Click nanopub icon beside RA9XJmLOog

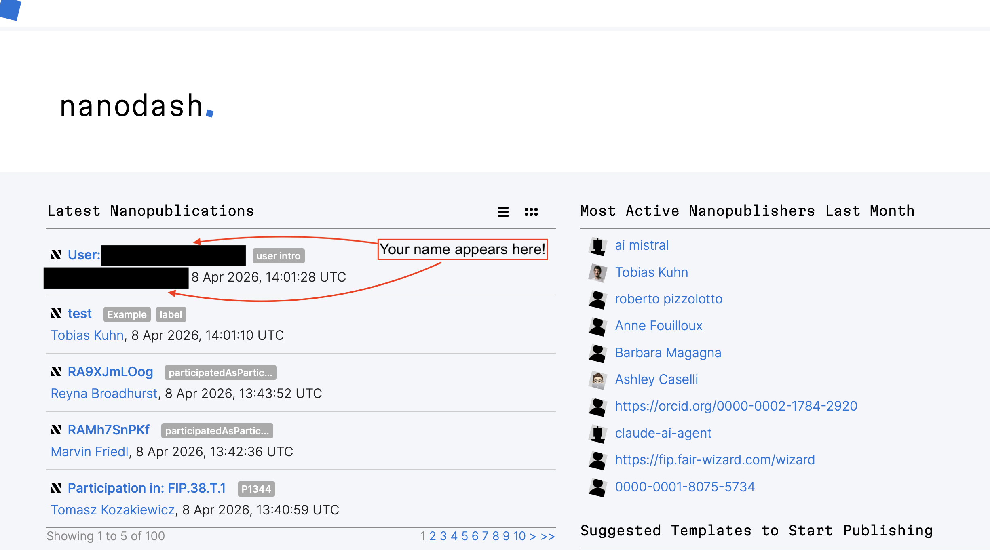56,372
